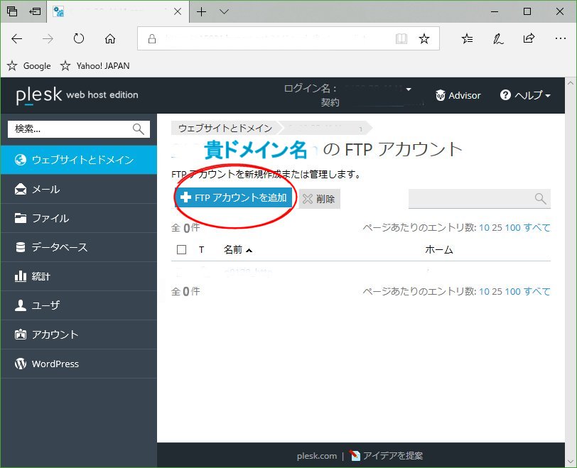Show すべて entries per page
Screen dimensions: 577x468
(x=538, y=227)
